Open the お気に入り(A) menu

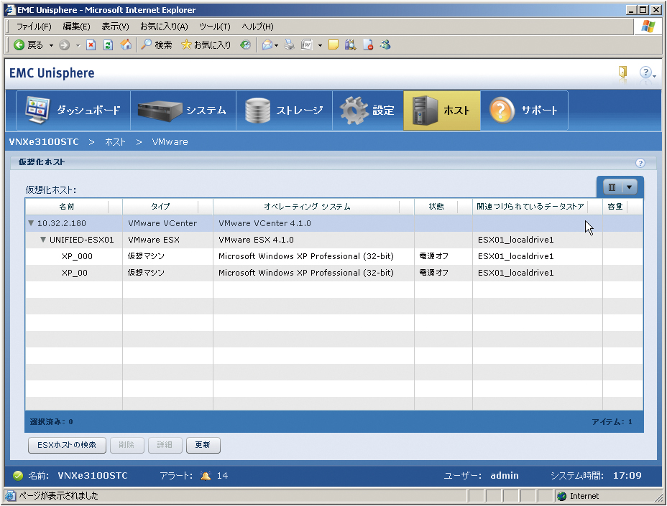[164, 27]
